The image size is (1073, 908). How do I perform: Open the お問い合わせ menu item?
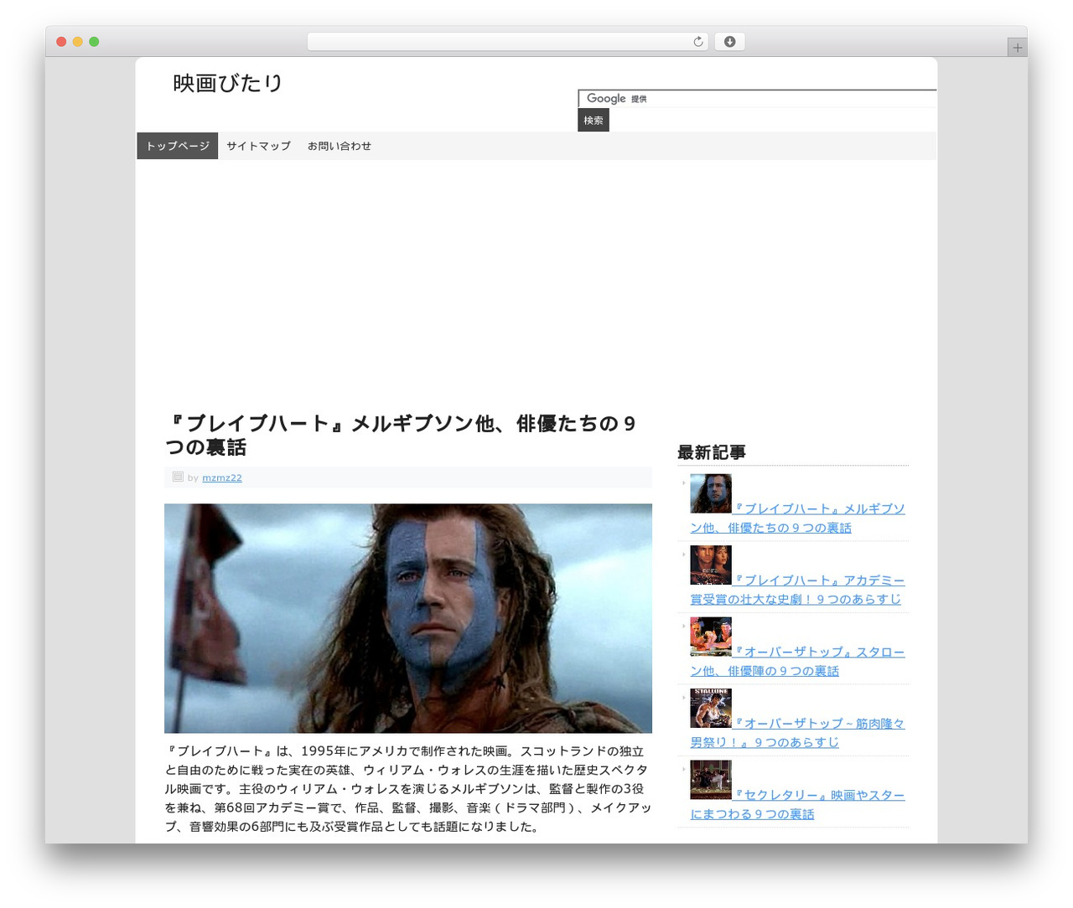tap(340, 146)
